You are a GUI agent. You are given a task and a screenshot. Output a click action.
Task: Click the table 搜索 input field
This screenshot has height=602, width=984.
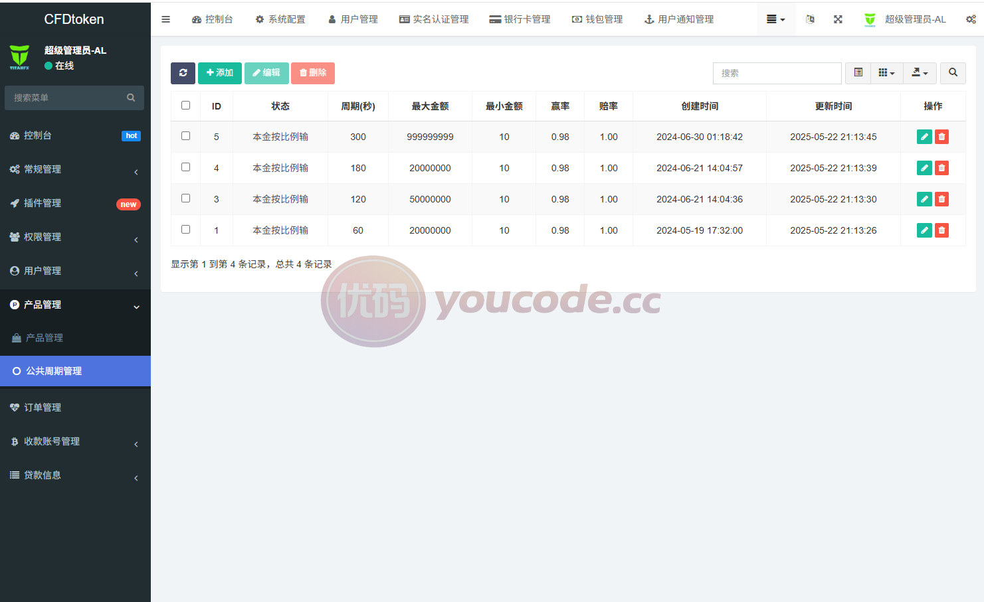777,73
